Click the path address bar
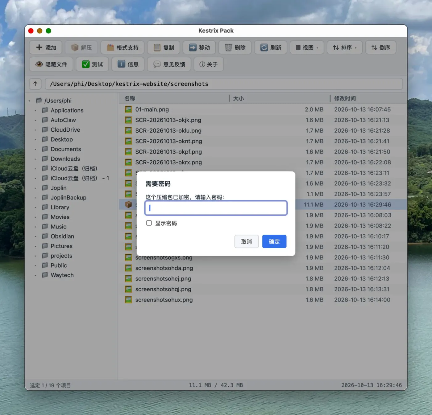The width and height of the screenshot is (432, 415). [224, 84]
